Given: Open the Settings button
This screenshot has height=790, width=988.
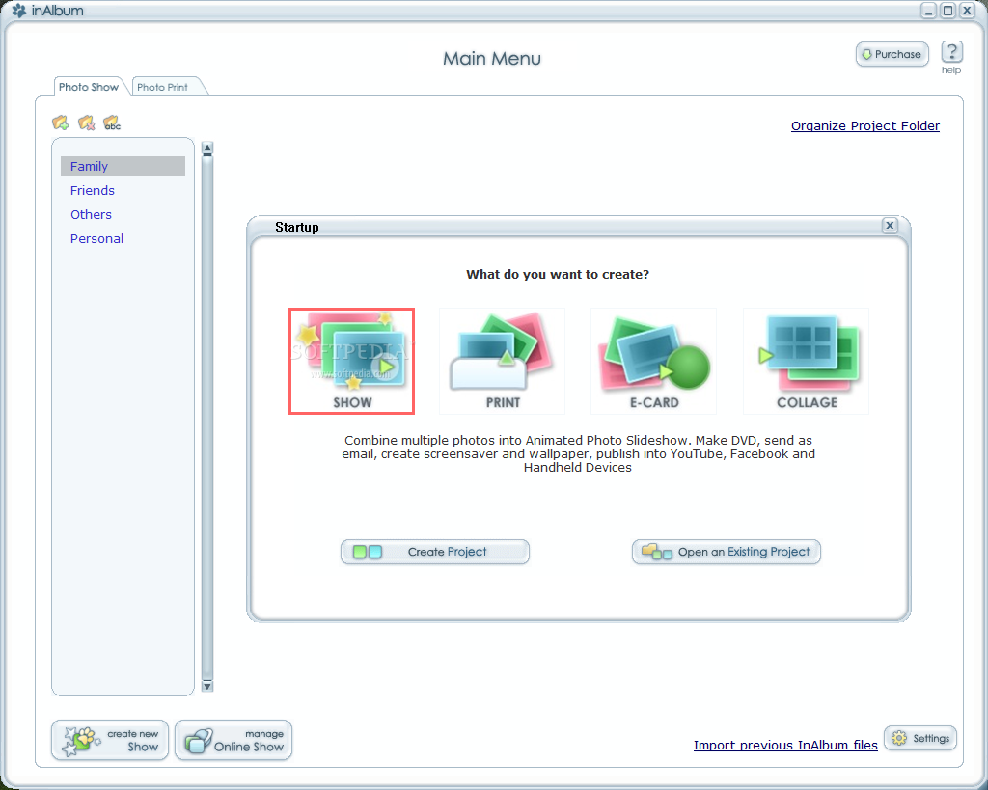Looking at the screenshot, I should (920, 738).
